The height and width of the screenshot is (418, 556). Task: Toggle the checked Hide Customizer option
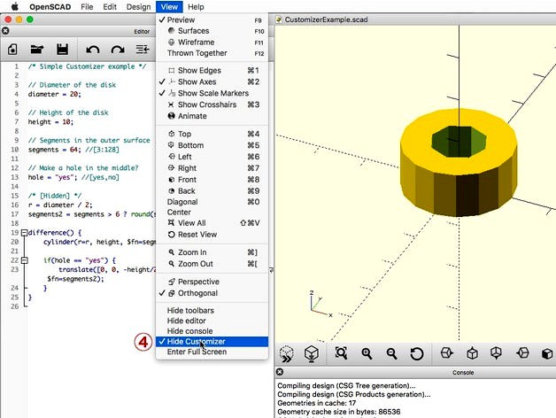(196, 341)
